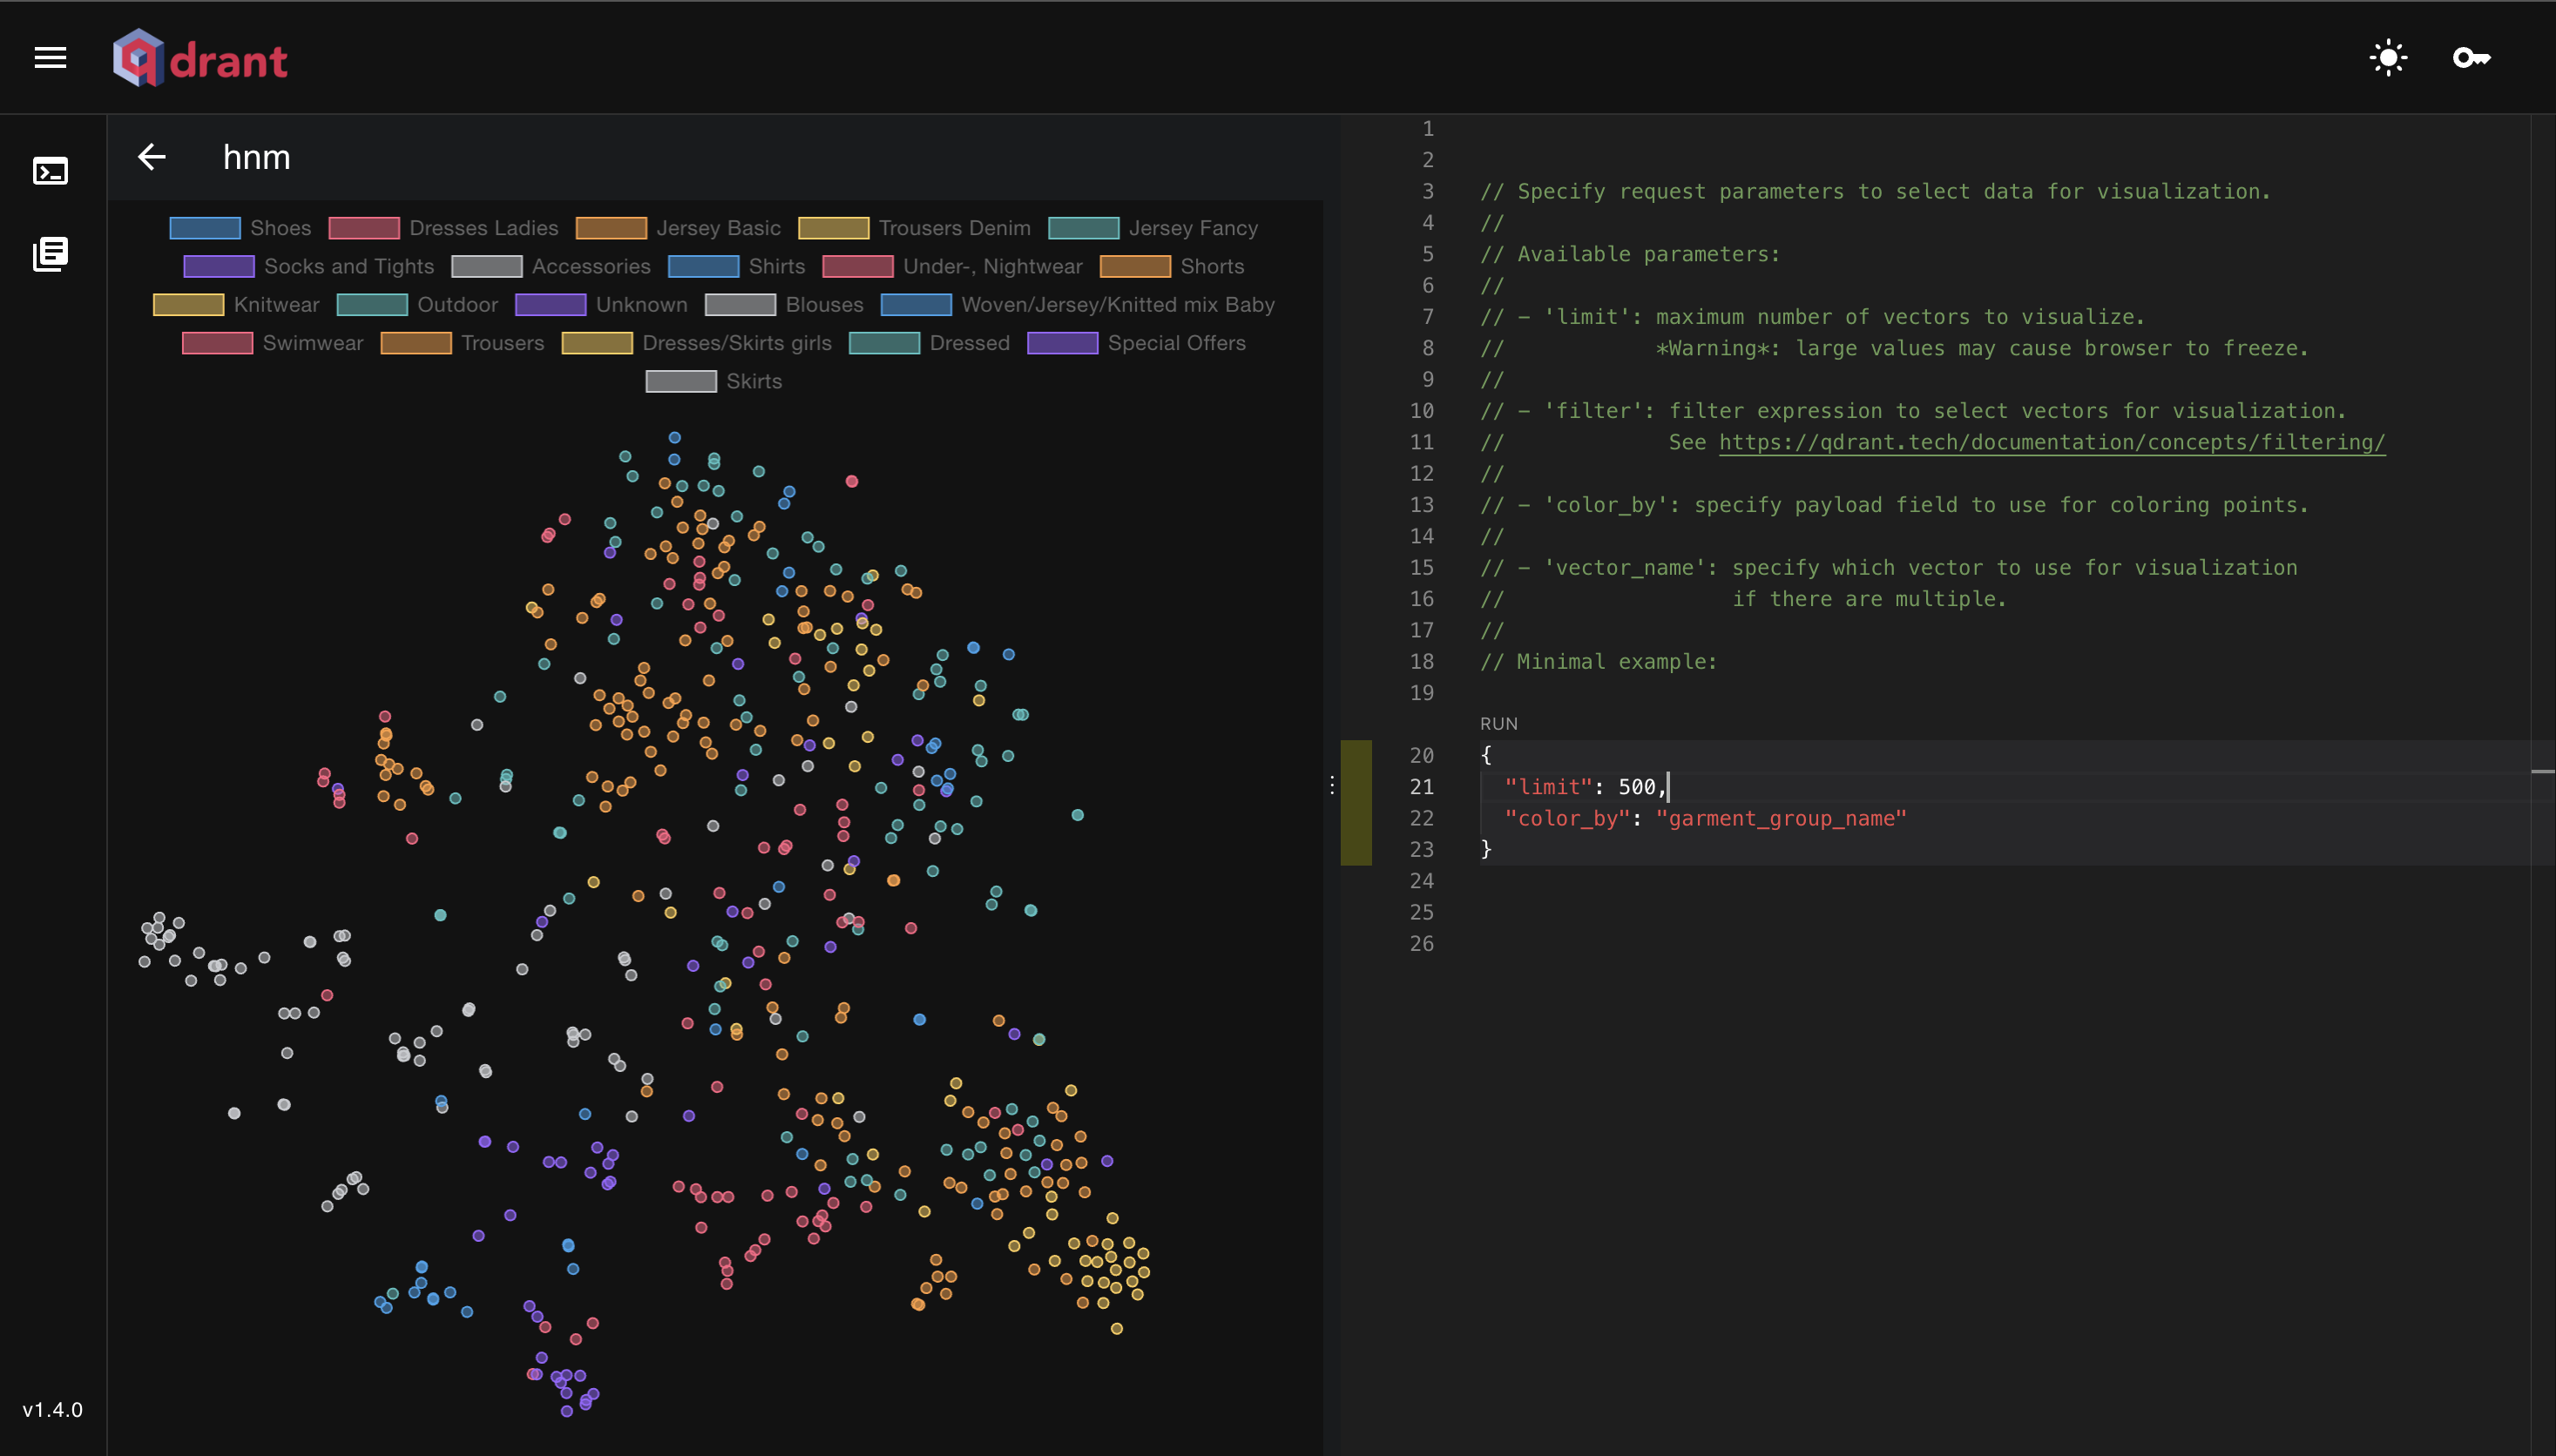Click the blue Shoes color swatch
The image size is (2556, 1456).
coord(204,228)
